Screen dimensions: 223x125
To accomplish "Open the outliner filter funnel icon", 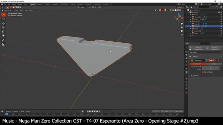I will 217,7.
